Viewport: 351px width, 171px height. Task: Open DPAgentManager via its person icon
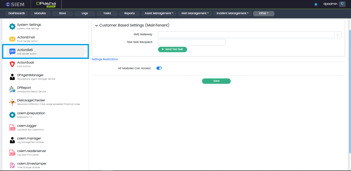coord(12,77)
